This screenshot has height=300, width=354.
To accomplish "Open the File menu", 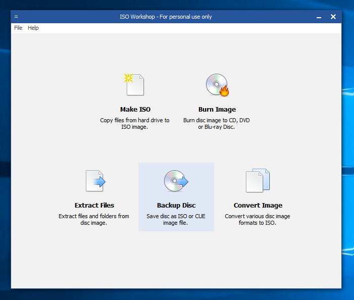I will [x=18, y=28].
